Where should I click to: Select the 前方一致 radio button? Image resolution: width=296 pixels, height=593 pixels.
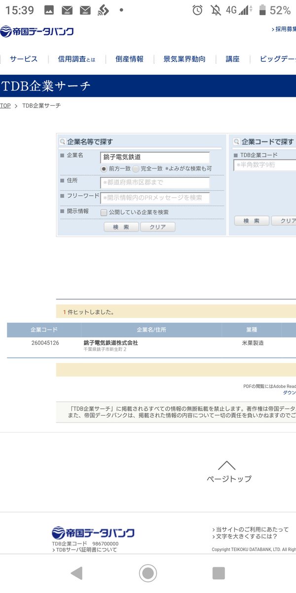pos(104,169)
